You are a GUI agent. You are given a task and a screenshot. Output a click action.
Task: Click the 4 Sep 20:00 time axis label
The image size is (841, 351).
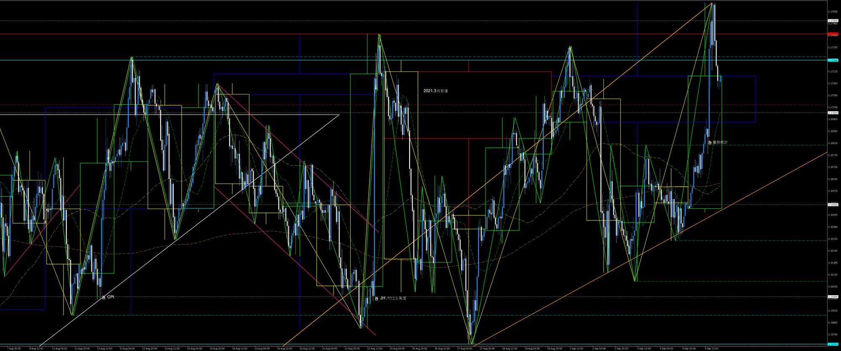[x=689, y=348]
